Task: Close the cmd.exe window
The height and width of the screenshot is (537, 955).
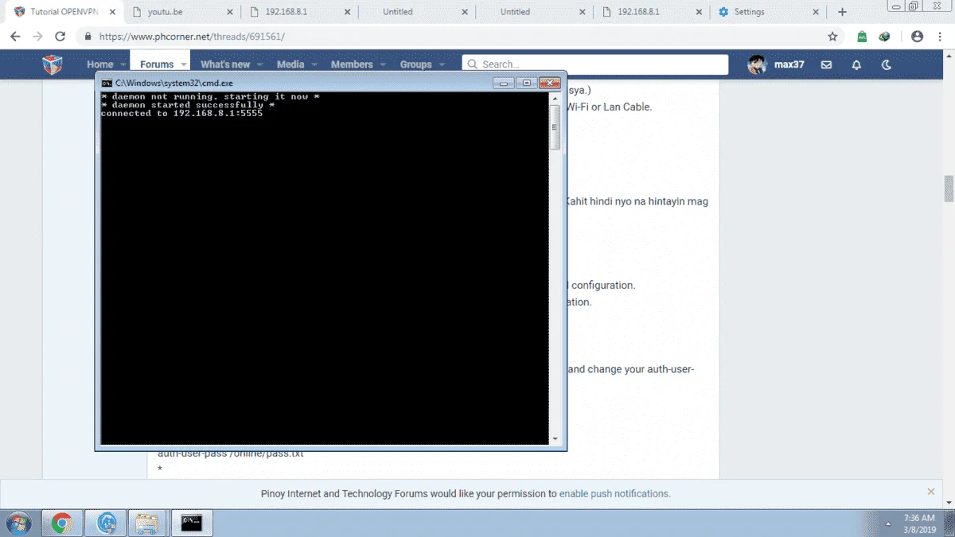Action: coord(550,83)
